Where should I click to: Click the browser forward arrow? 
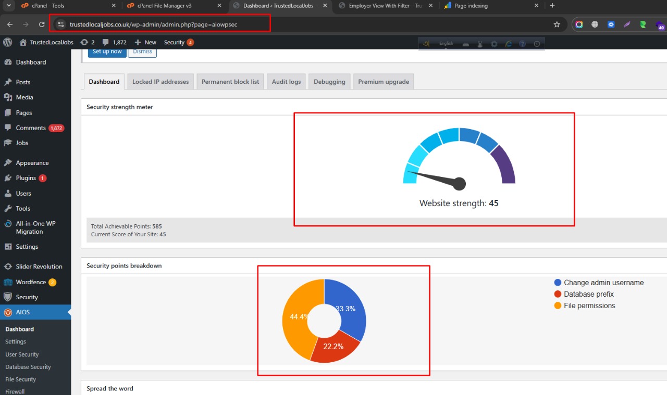(26, 24)
